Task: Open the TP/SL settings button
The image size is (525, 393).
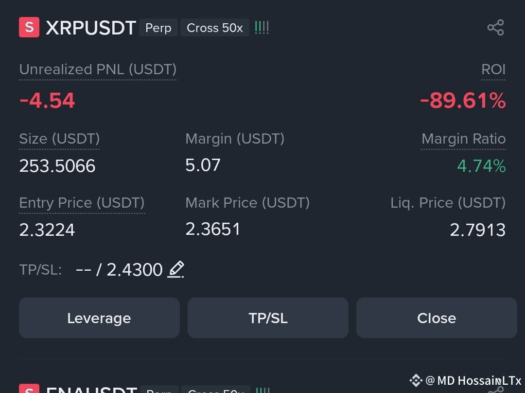Action: (268, 318)
